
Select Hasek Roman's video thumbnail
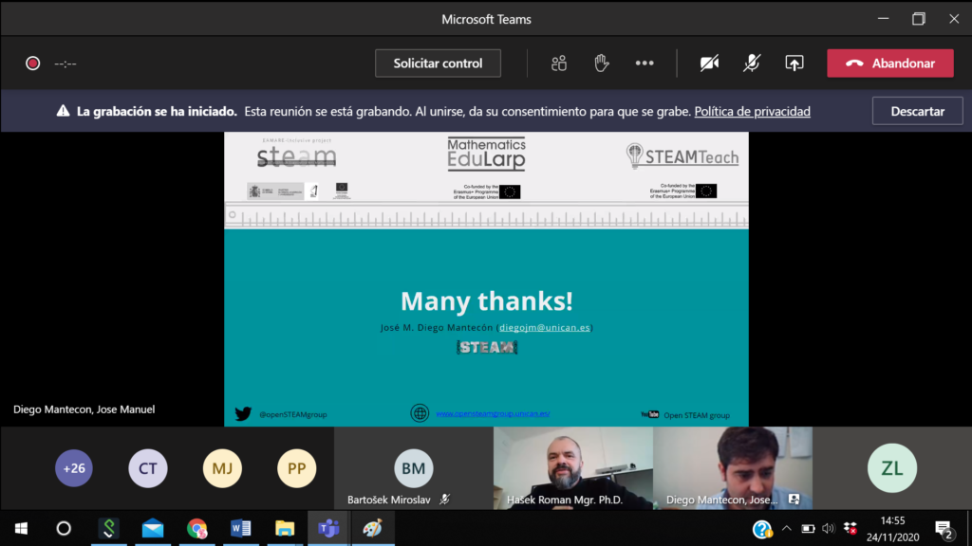[572, 467]
